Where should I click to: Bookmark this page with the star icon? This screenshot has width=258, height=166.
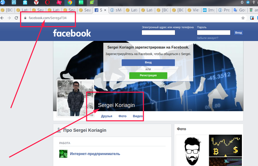(x=243, y=18)
